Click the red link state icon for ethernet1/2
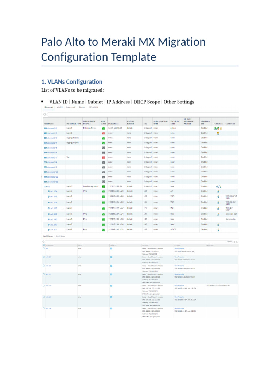 coord(103,133)
